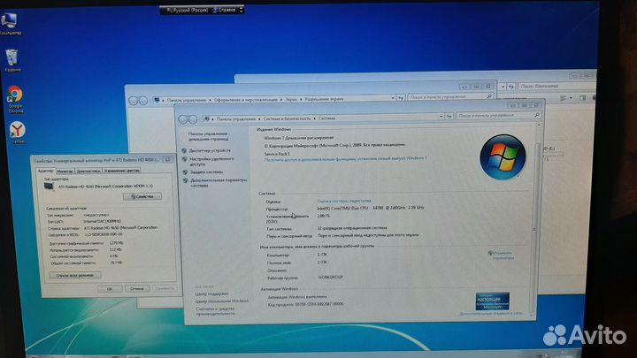Image resolution: width=637 pixels, height=358 pixels.
Task: Switch to the Монитор tab
Action: click(x=65, y=171)
